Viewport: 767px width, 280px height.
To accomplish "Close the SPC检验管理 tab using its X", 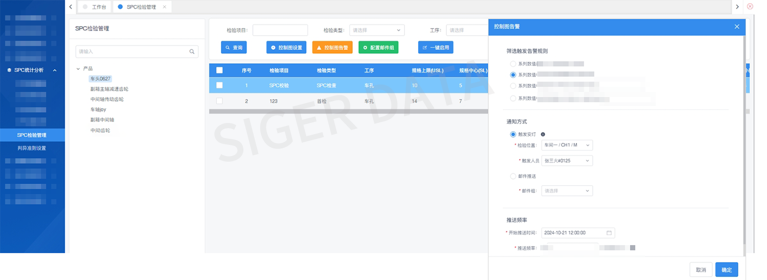I will point(164,7).
